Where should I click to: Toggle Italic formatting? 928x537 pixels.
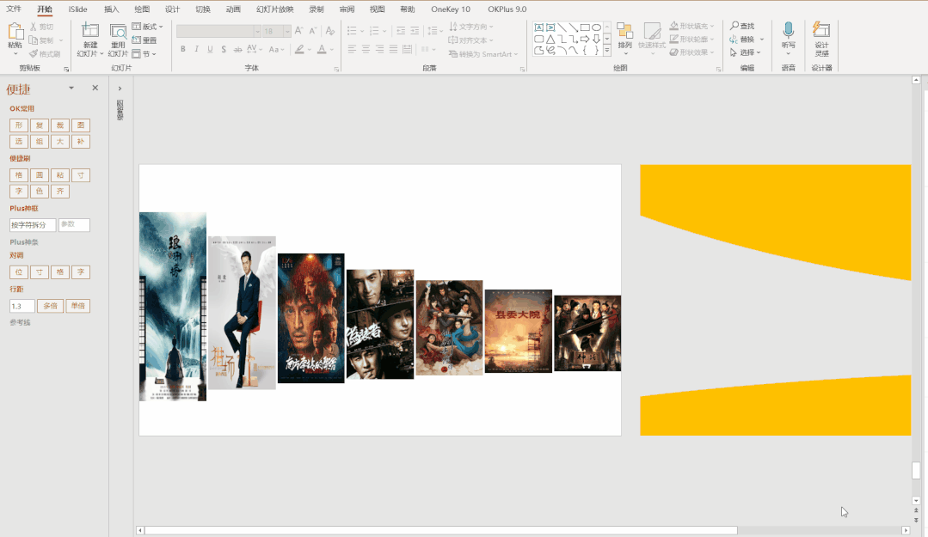[x=196, y=49]
